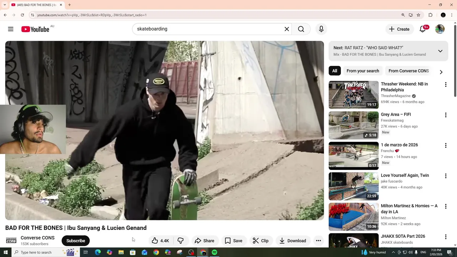Open options menu for Grey Area – FIFI

click(x=446, y=115)
